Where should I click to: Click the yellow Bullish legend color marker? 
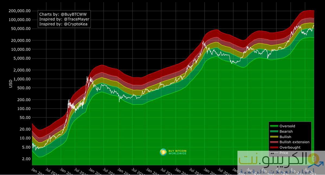(274, 137)
